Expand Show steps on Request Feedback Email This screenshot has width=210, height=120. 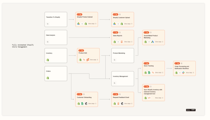tap(128, 103)
